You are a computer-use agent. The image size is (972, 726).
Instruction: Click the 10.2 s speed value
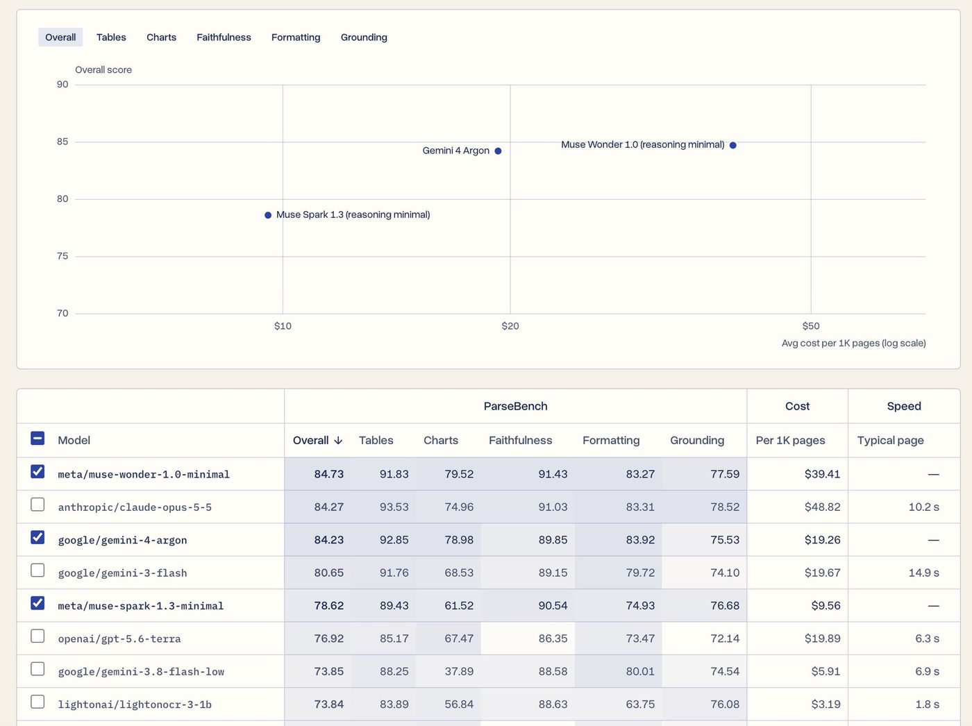[x=923, y=507]
